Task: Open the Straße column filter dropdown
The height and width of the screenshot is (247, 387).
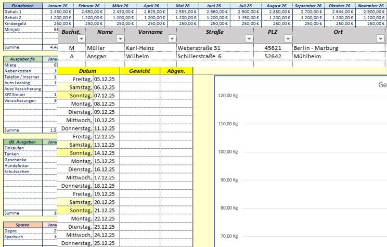Action: click(249, 39)
